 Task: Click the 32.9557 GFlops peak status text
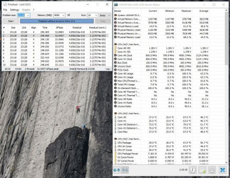(48, 69)
